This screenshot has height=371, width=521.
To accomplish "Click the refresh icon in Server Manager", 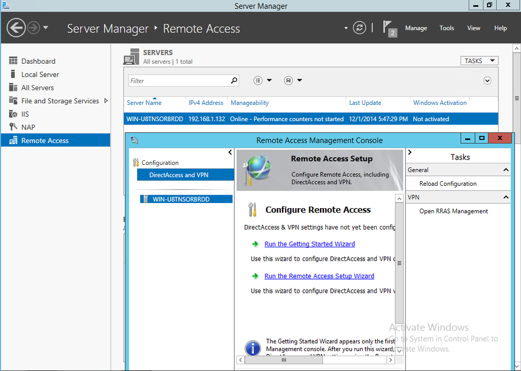I will [359, 28].
